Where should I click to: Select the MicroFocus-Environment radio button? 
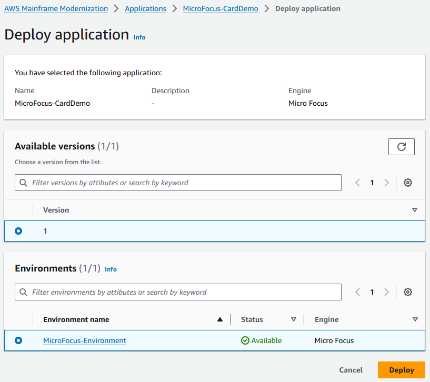pos(18,340)
